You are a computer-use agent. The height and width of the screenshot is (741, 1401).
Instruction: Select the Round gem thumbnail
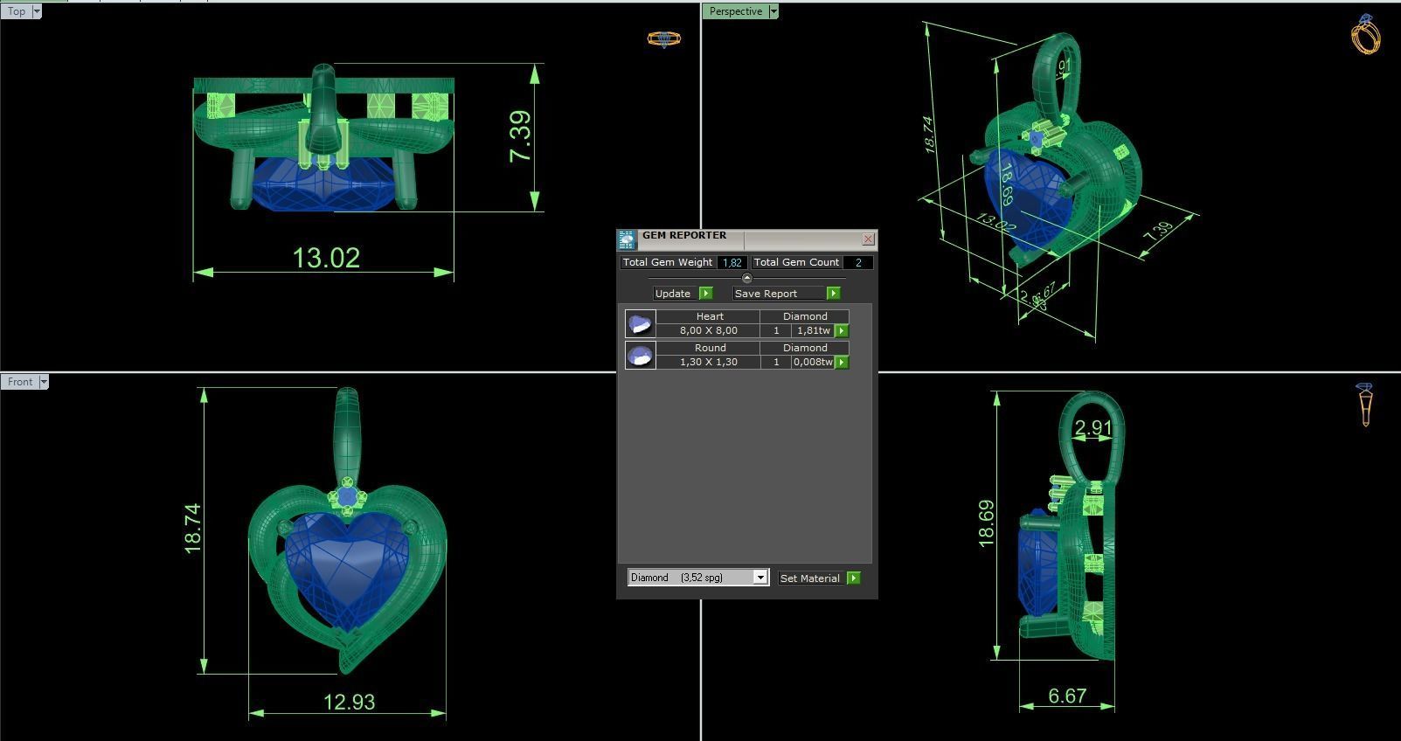pyautogui.click(x=641, y=355)
